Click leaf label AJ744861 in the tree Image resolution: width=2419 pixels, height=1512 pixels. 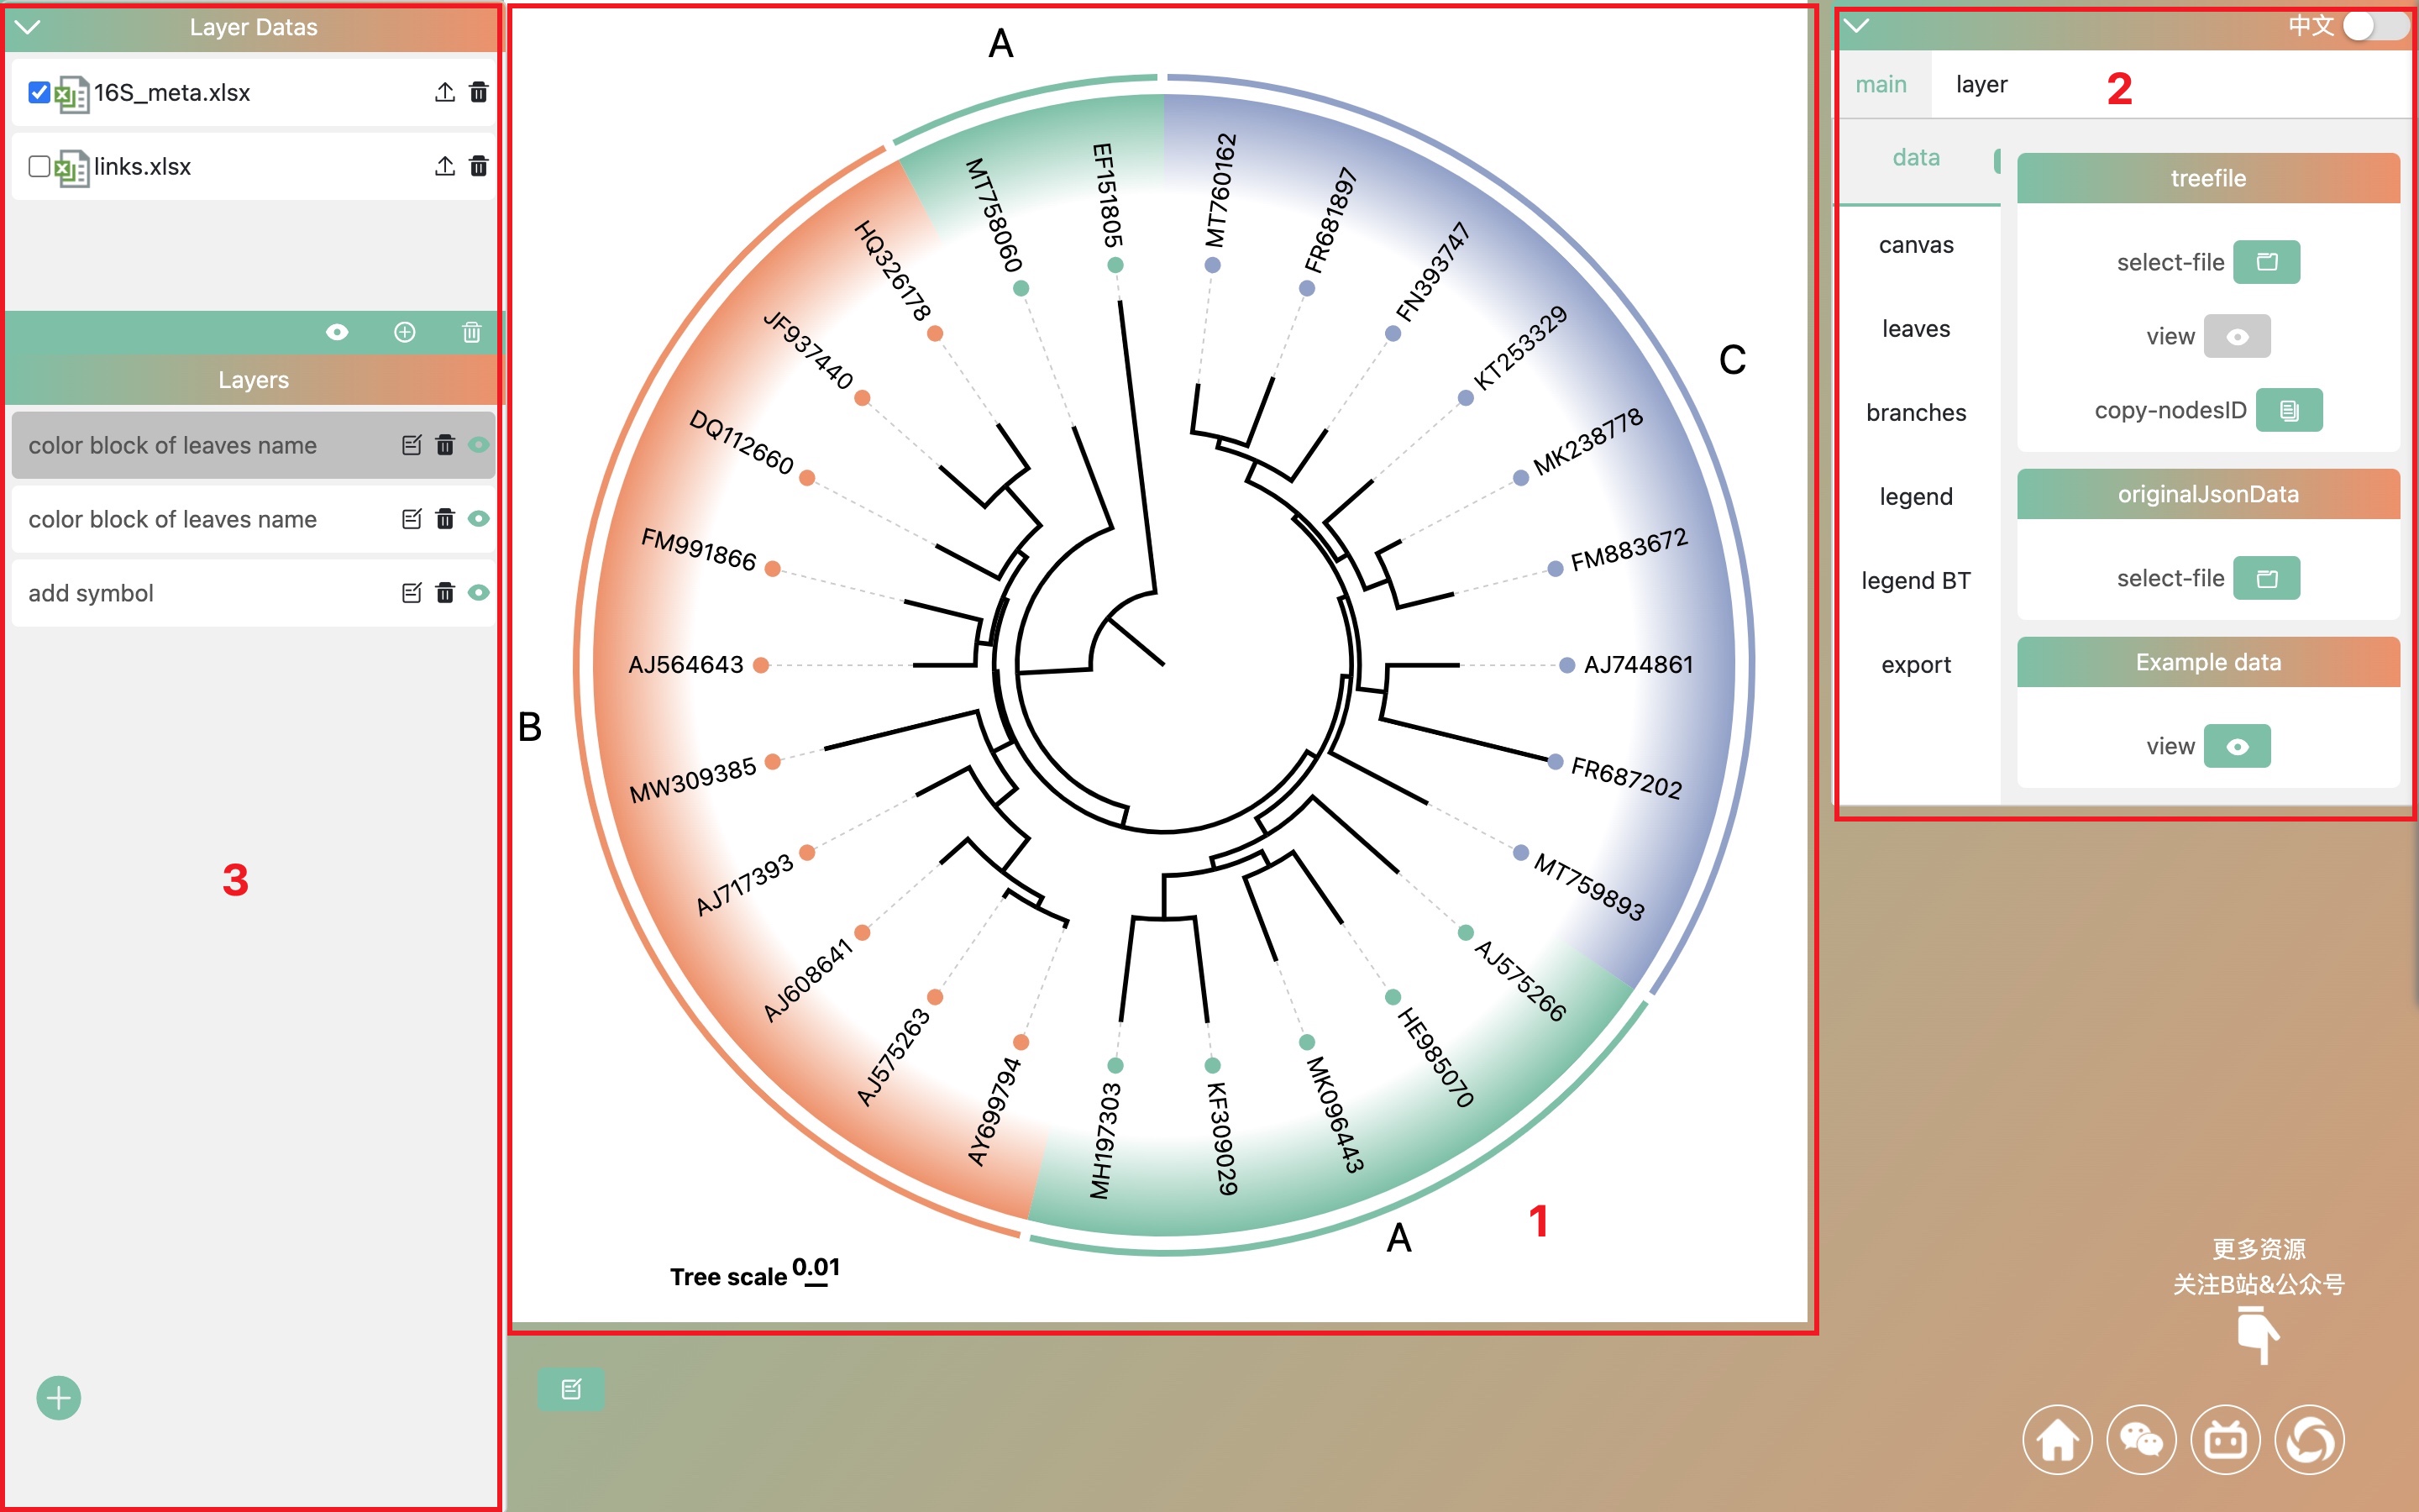tap(1639, 665)
